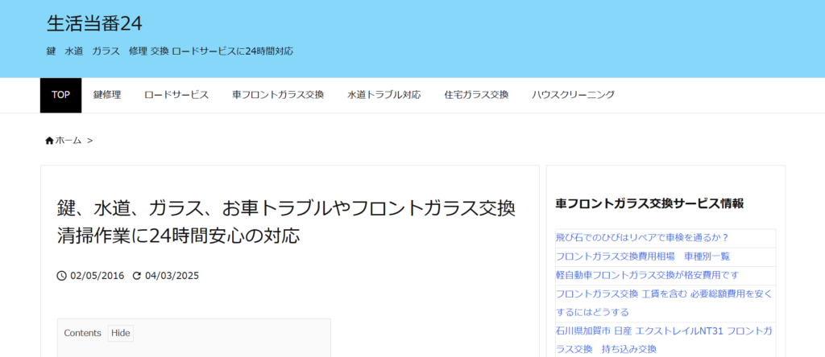
Task: Click the ホーム breadcrumb link
Action: tap(68, 141)
